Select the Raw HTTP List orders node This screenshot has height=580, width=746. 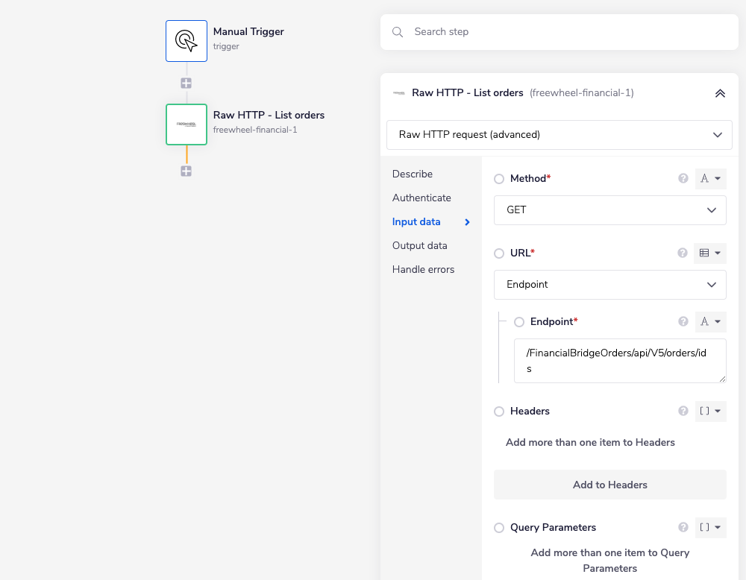[x=186, y=124]
